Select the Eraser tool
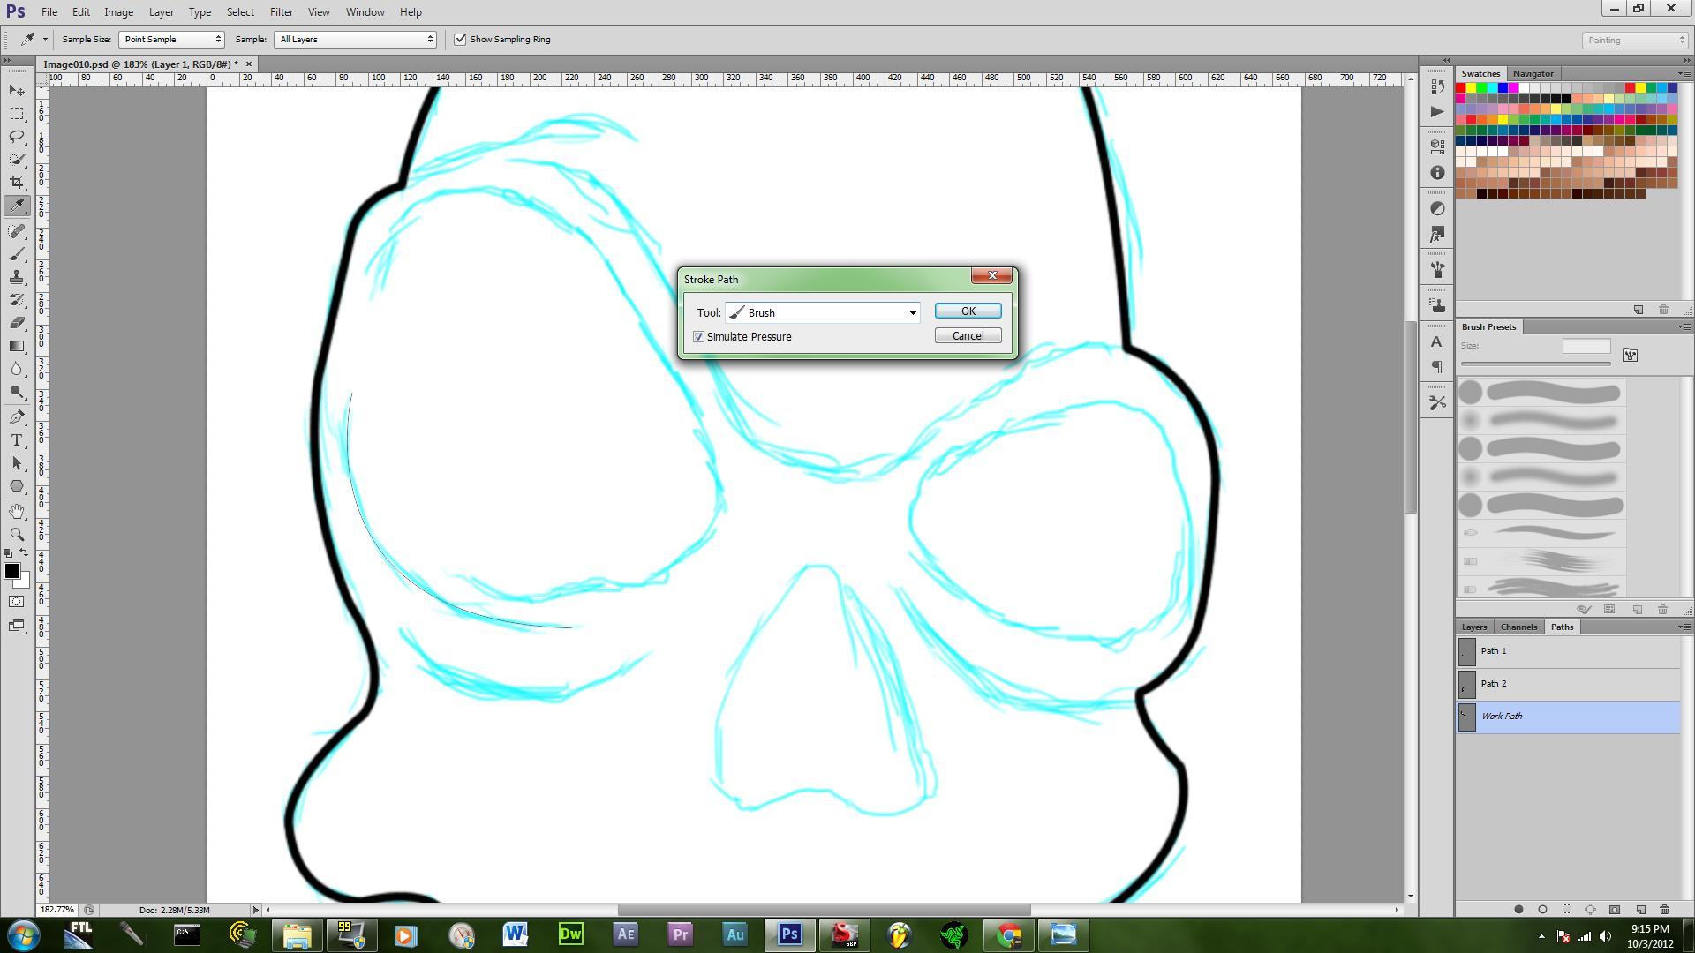Image resolution: width=1695 pixels, height=953 pixels. click(17, 323)
